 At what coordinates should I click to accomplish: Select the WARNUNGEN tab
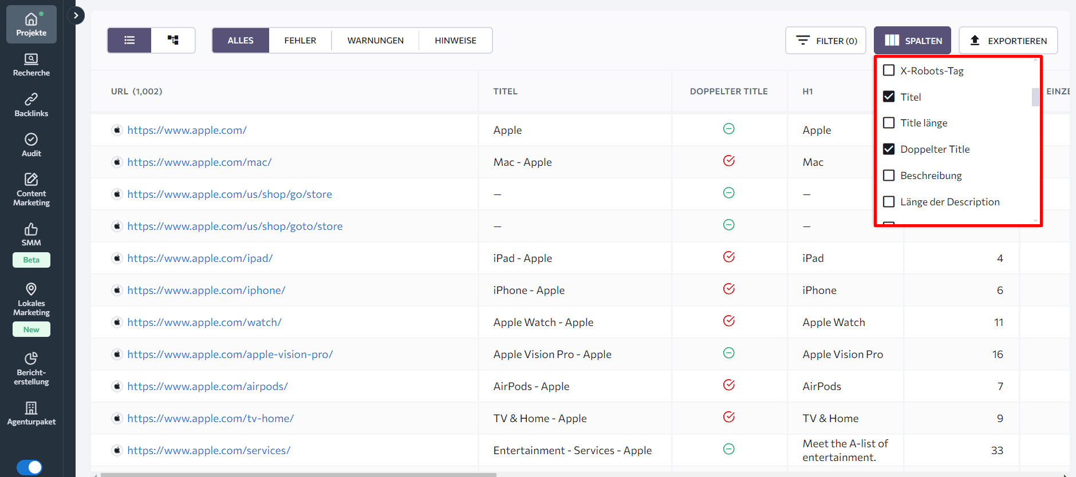(376, 41)
